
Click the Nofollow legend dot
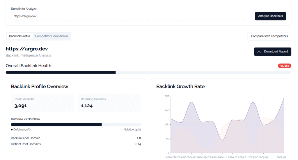(x=122, y=130)
